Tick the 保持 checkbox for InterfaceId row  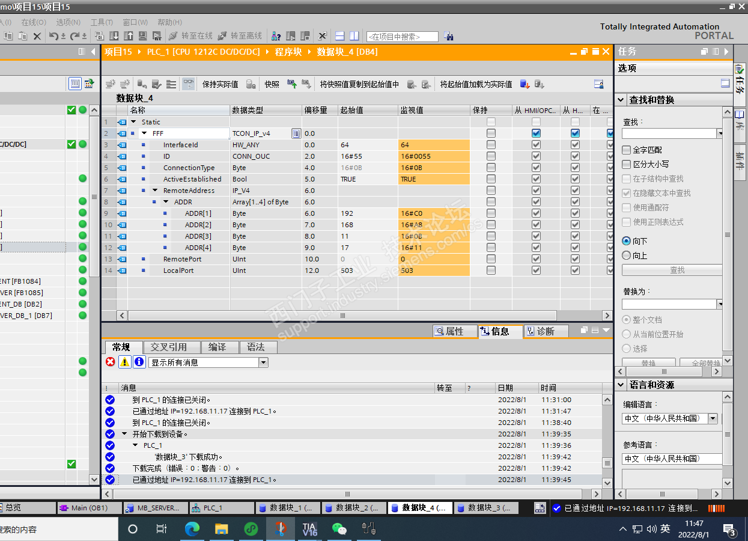pyautogui.click(x=491, y=145)
